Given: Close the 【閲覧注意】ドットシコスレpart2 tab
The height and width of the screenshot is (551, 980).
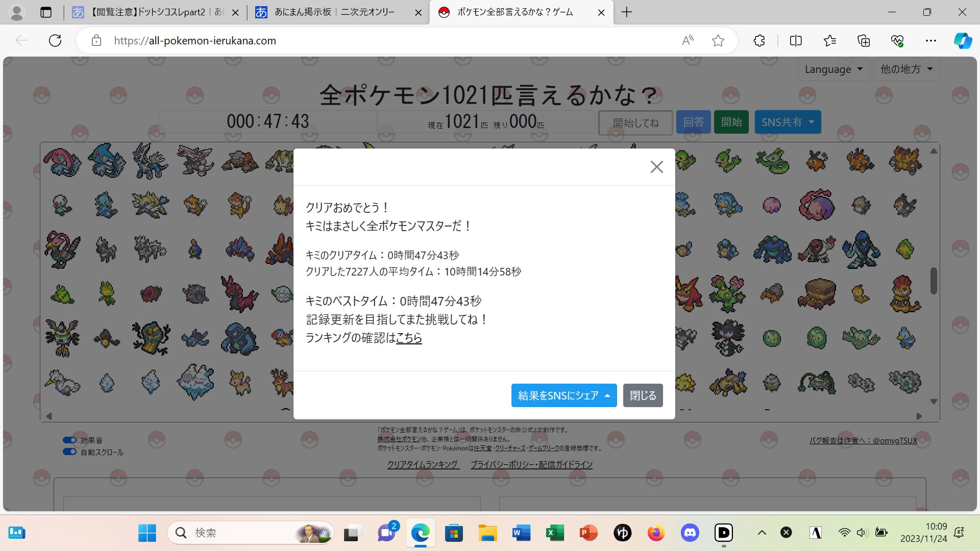Looking at the screenshot, I should pyautogui.click(x=235, y=13).
